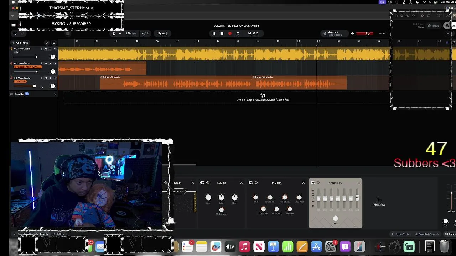Click the metronome icon

[x=114, y=33]
